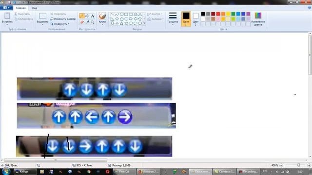Activate Color 1 (Цвет 1)
Image resolution: width=312 pixels, height=175 pixels.
click(186, 19)
